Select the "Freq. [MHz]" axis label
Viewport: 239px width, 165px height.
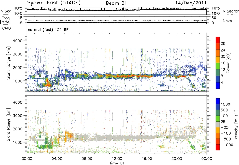pyautogui.click(x=5, y=20)
